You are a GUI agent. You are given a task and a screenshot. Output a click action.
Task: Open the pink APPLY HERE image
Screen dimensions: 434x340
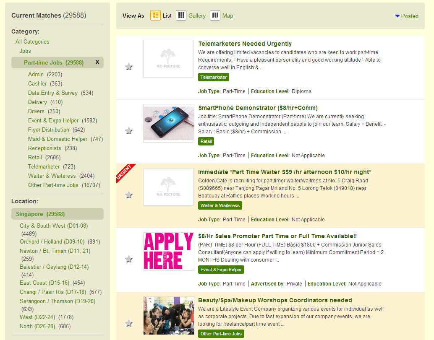tap(168, 251)
